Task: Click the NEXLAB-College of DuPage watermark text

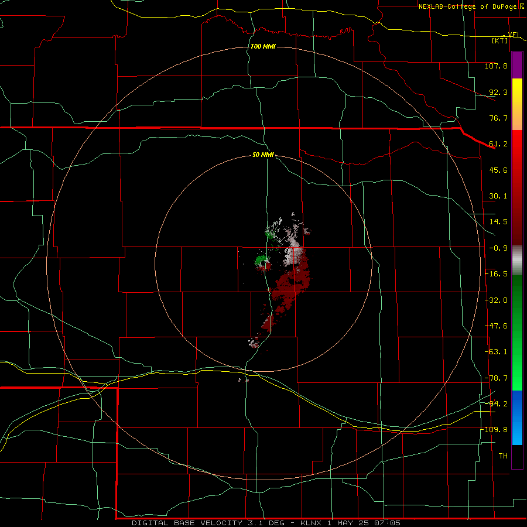Action: 467,6
